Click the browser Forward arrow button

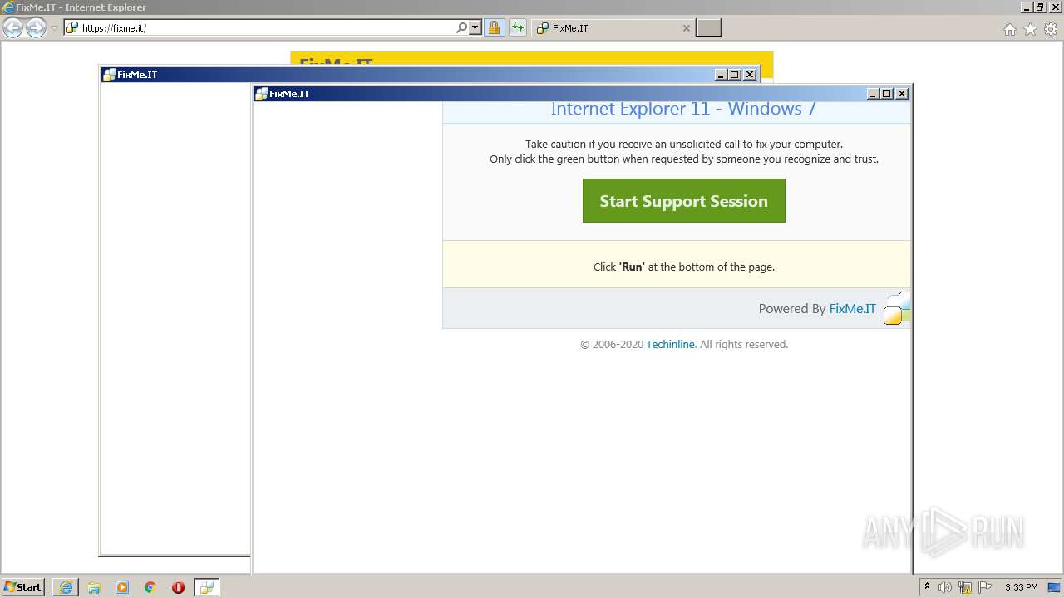(36, 28)
